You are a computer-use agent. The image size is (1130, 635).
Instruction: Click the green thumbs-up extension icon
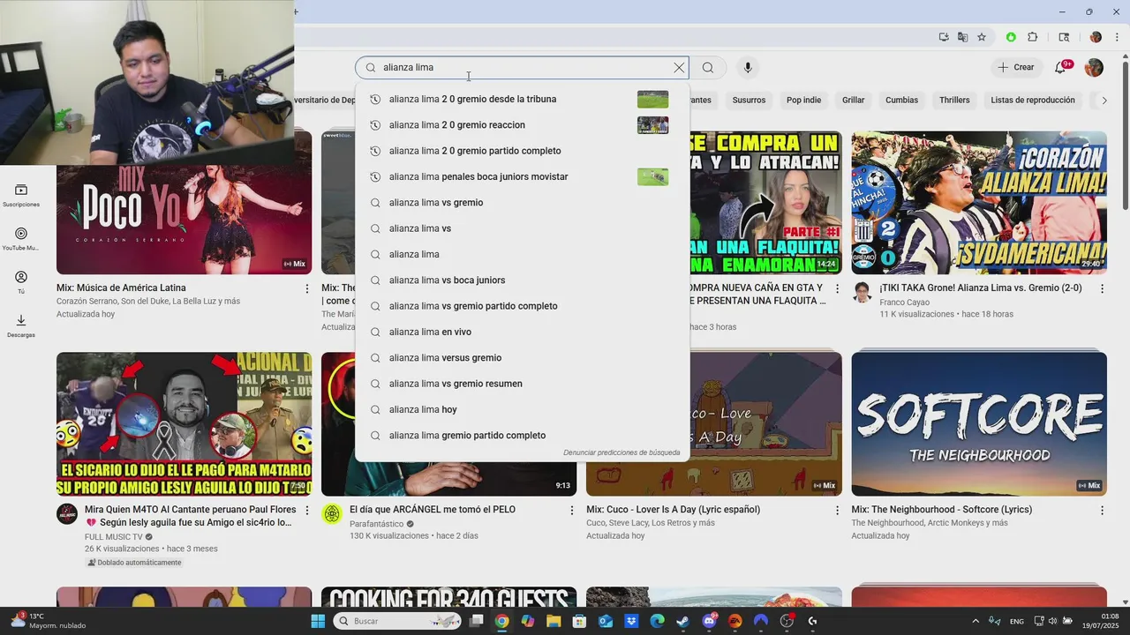click(x=1011, y=37)
